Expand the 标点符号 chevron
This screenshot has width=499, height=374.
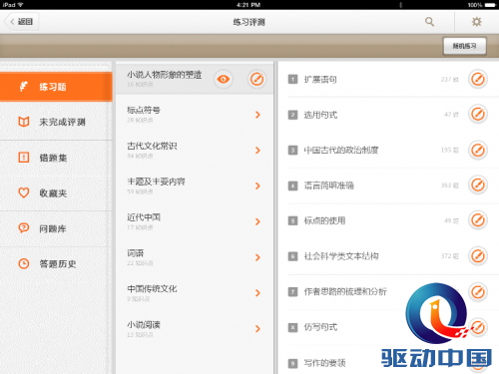257,115
